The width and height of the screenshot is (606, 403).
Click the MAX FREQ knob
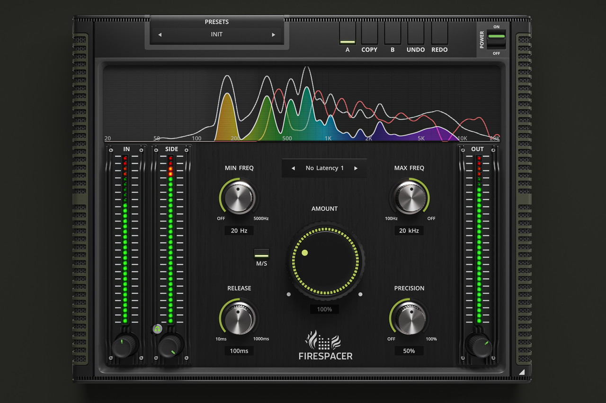(409, 197)
